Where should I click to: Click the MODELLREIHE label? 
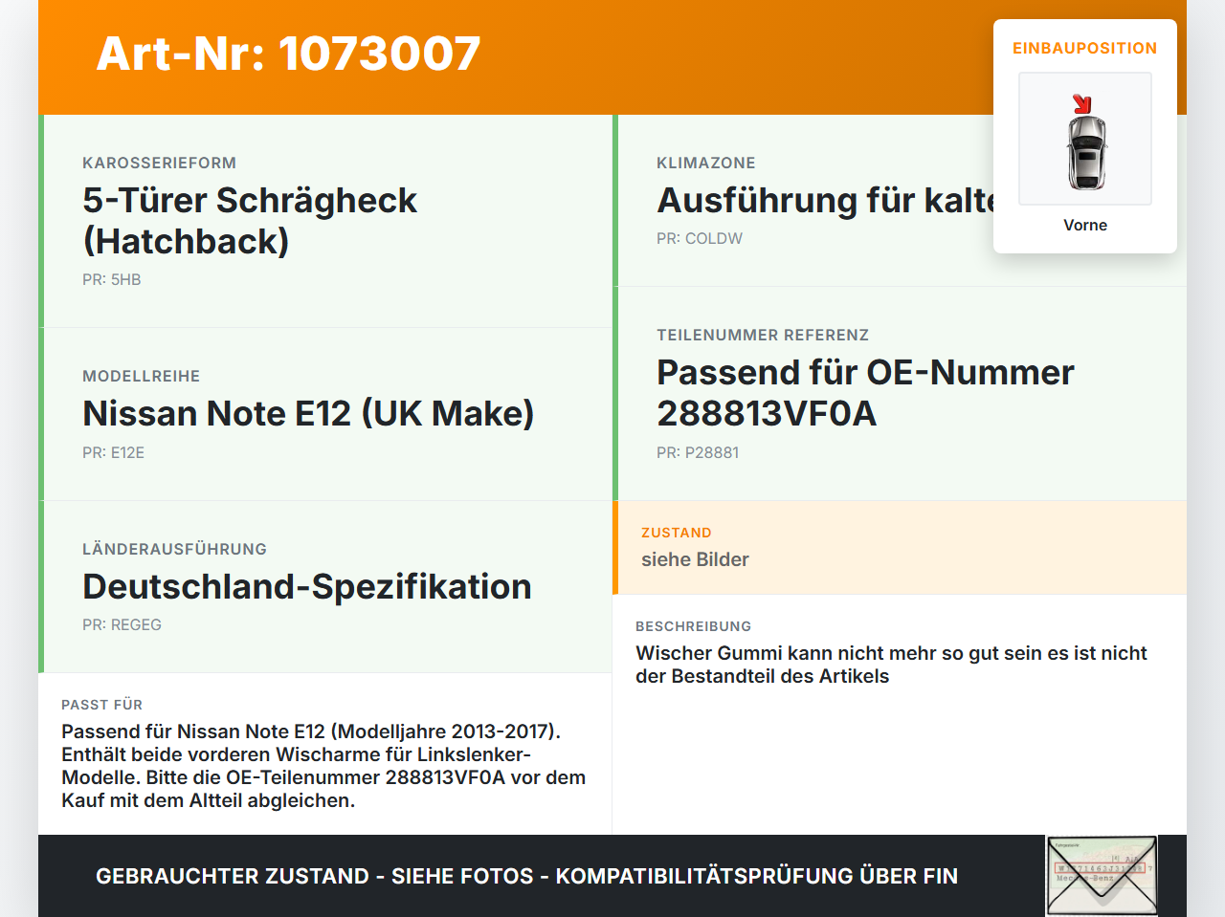(142, 376)
